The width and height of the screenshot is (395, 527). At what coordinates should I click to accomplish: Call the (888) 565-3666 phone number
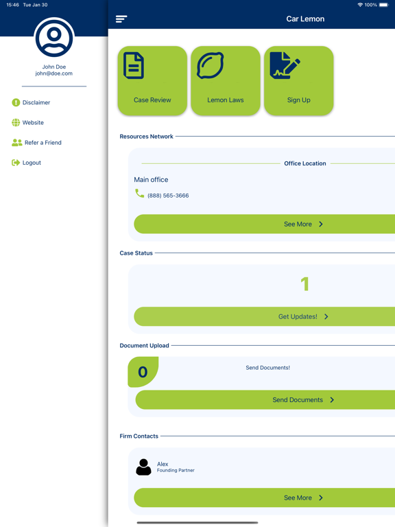click(x=168, y=196)
